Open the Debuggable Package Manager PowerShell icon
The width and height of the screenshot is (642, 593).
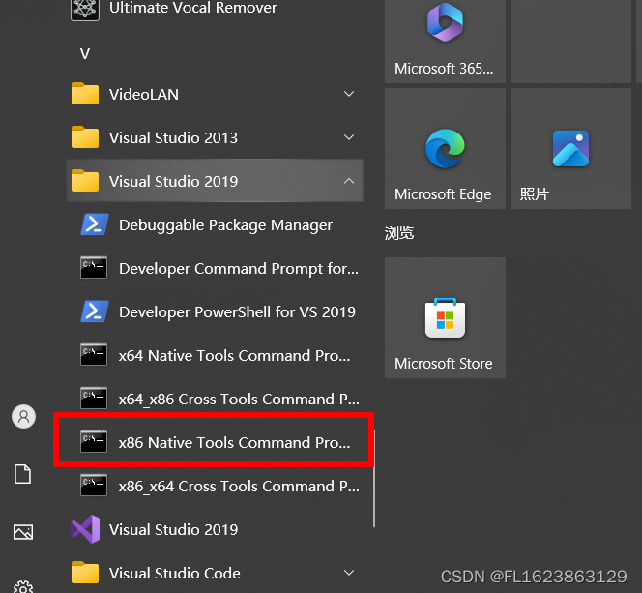[95, 224]
